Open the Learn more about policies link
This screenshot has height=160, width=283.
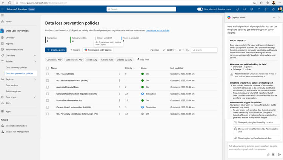158,30
